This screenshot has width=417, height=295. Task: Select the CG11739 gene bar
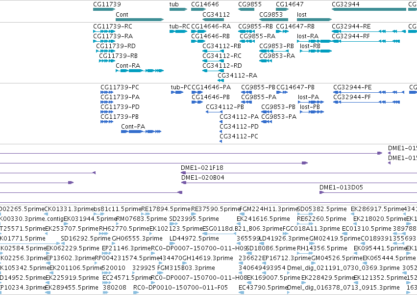(104, 9)
